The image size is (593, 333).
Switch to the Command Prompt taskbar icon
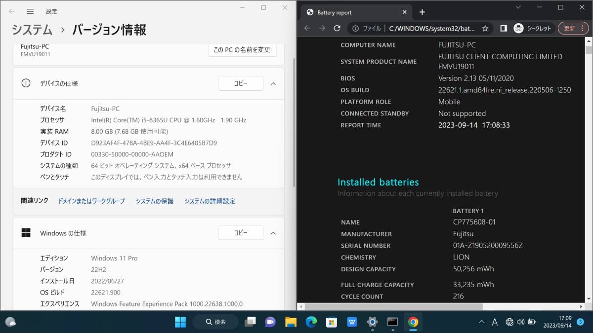tap(392, 322)
